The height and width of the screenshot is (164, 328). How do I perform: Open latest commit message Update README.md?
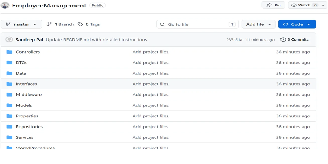[96, 40]
